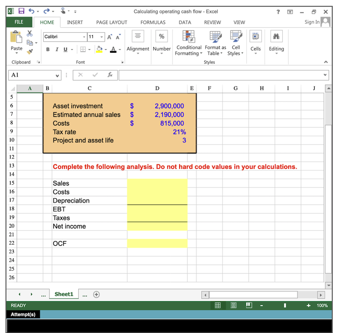Open the font size dropdown
Screen dimensions: 341x333
[x=101, y=37]
